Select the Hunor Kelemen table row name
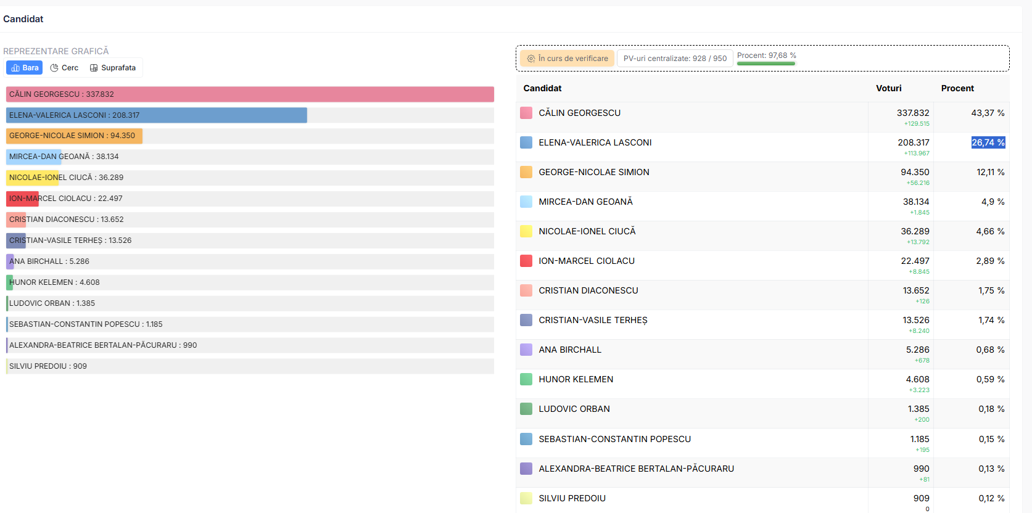Image resolution: width=1032 pixels, height=513 pixels. coord(576,379)
